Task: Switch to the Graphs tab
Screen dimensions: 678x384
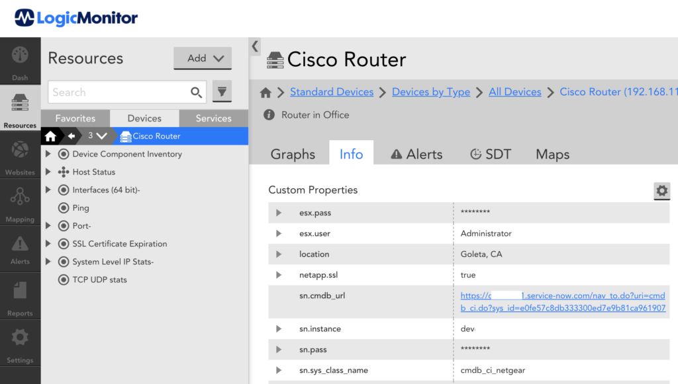Action: point(293,153)
